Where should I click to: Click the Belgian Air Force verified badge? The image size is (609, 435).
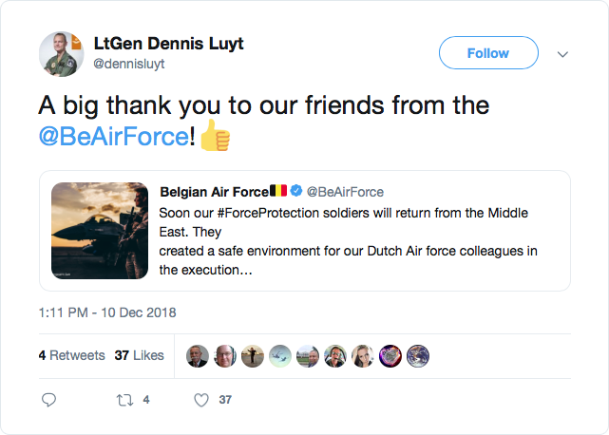click(295, 192)
